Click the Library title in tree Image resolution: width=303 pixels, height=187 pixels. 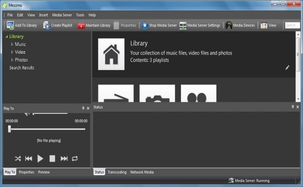click(16, 36)
